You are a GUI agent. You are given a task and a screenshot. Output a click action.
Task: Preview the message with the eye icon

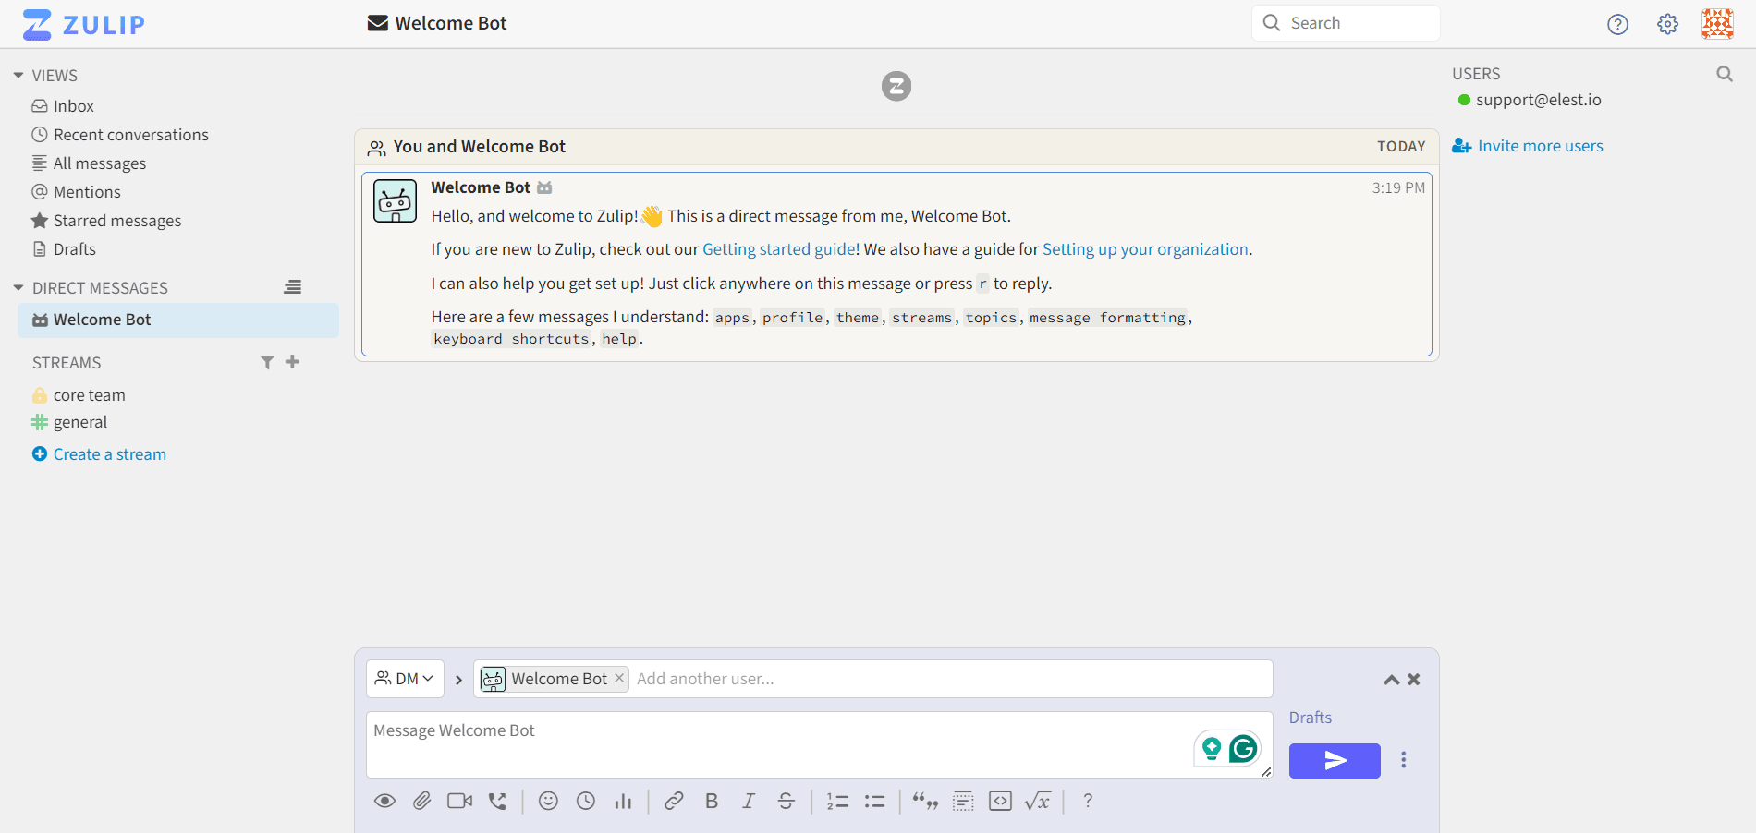point(385,801)
